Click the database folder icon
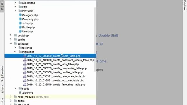This screenshot has height=105, width=187. [15, 43]
